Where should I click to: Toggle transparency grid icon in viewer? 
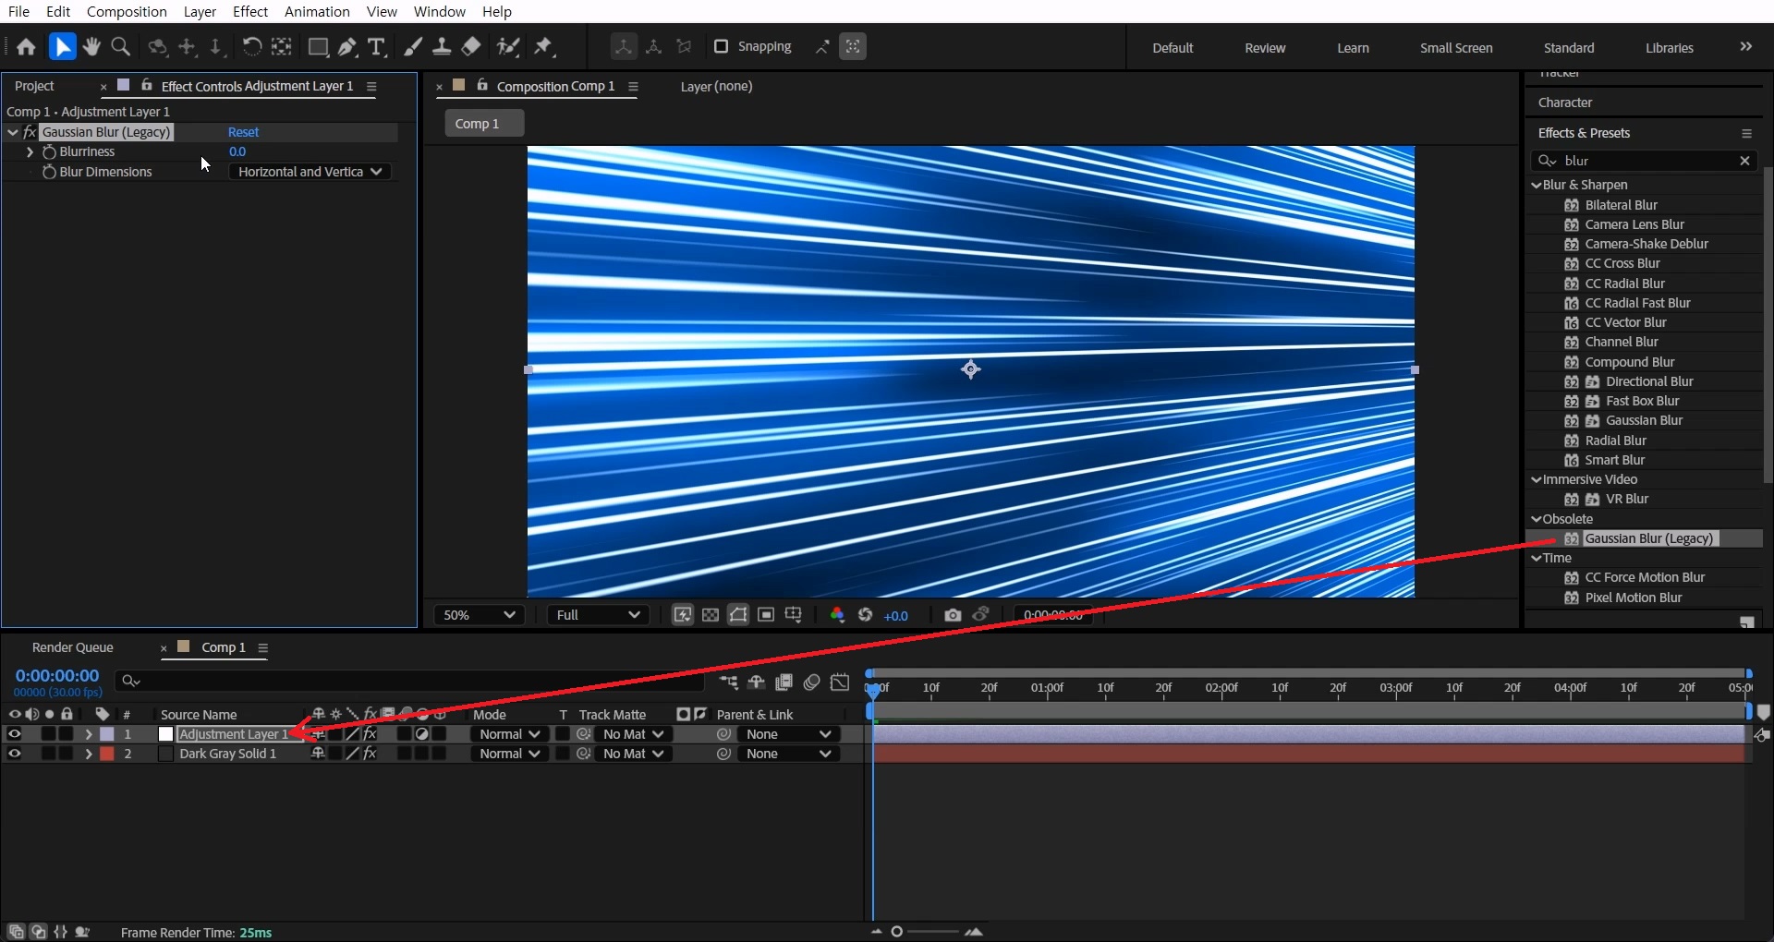[711, 615]
